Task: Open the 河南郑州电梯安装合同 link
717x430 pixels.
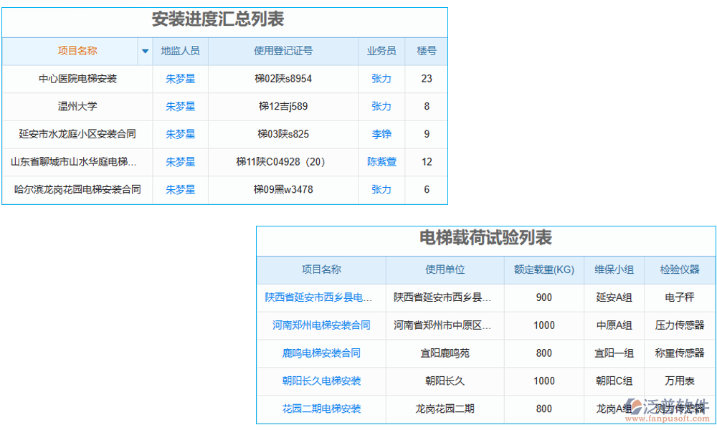Action: (319, 325)
